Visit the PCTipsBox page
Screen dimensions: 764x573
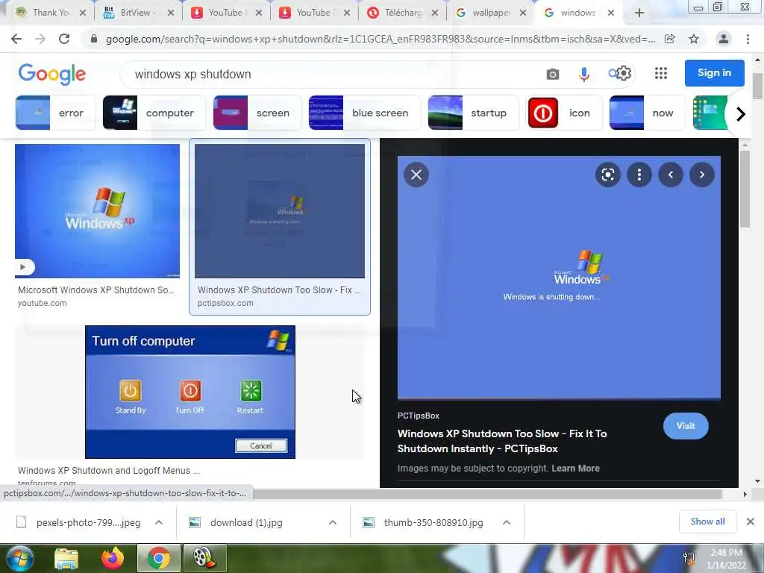tap(686, 426)
